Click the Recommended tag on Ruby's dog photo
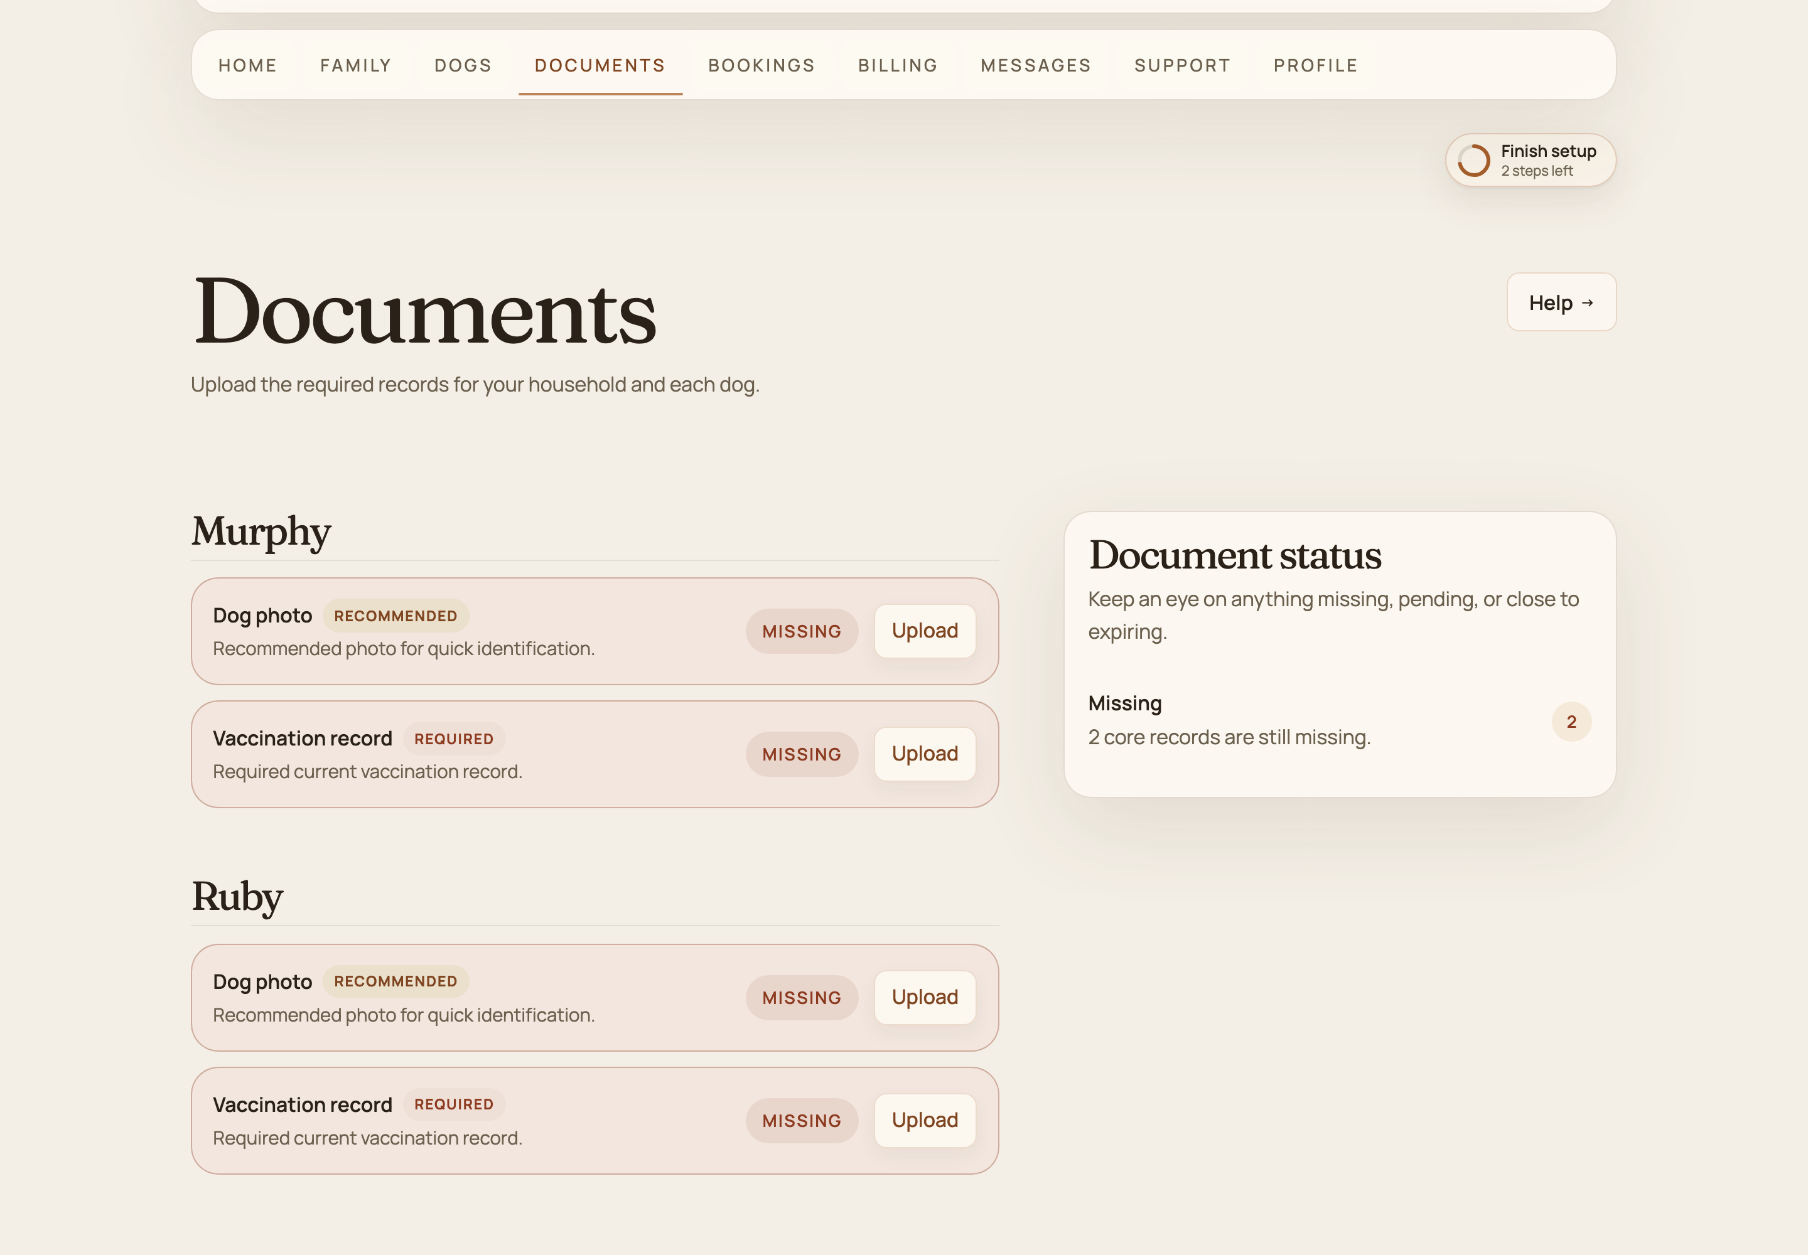Screen dimensions: 1808x1255 395,981
